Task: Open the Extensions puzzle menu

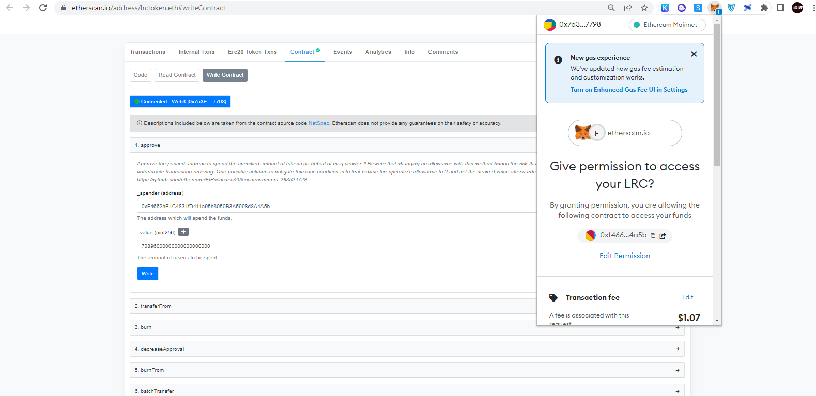Action: click(x=764, y=8)
